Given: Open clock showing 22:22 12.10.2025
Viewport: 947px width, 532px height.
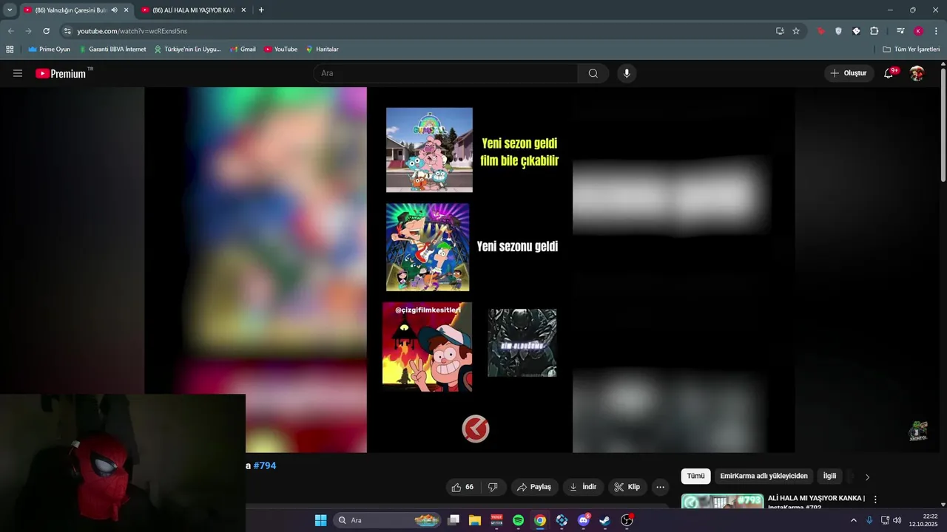Looking at the screenshot, I should pos(924,520).
